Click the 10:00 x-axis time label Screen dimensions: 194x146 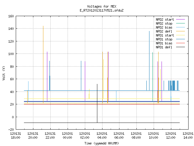(x=153, y=137)
